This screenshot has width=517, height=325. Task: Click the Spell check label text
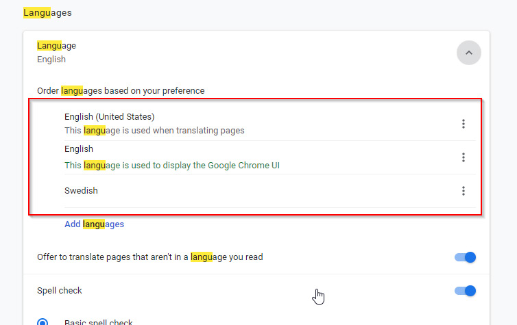click(x=59, y=291)
